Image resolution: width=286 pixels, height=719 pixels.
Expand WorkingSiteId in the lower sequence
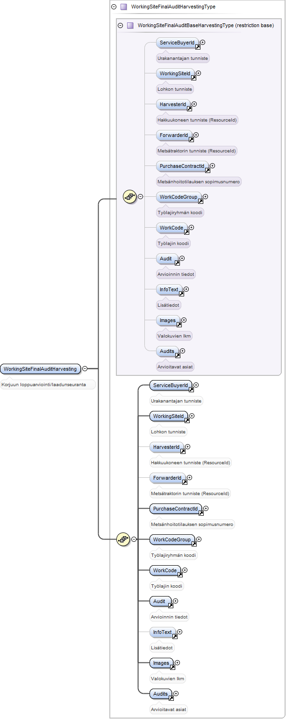[192, 416]
